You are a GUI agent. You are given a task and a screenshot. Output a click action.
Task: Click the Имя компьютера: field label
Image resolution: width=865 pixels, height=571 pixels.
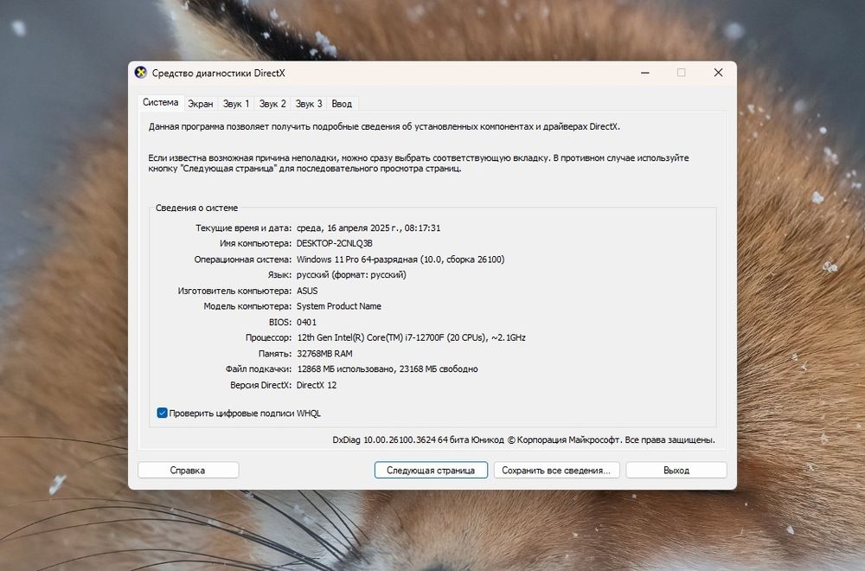[x=255, y=243]
